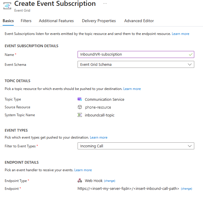Click the inboundcall-topic system topic name
The image size is (203, 198).
(x=99, y=115)
